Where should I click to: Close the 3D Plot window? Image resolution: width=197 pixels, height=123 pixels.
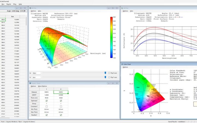pos(117,8)
